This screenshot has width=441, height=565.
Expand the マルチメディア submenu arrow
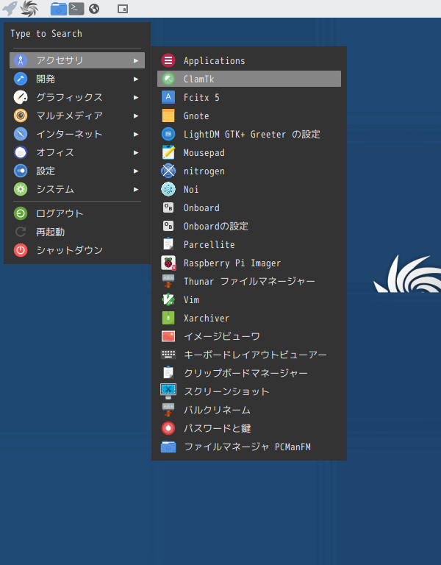[136, 116]
